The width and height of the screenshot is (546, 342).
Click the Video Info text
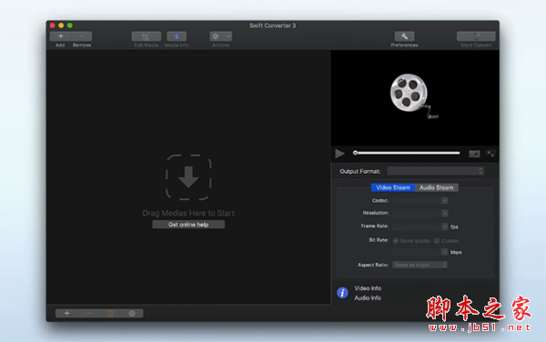(368, 288)
